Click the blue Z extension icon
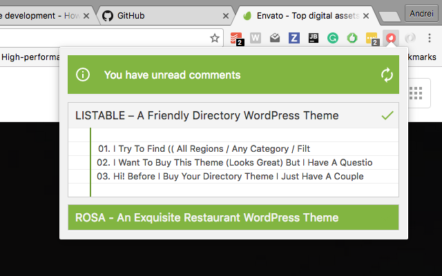Screen dimensions: 442x276 [x=294, y=38]
